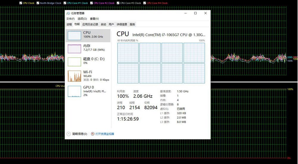Open the 详细信息 tab
Image resolution: width=298 pixels, height=164 pixels.
(122, 24)
